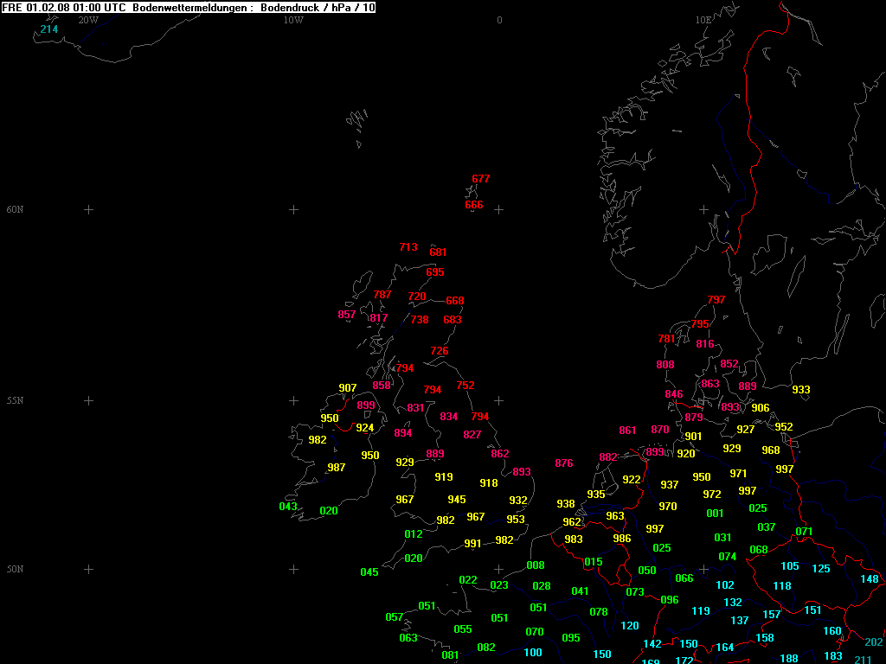886x664 pixels.
Task: Select the cyan 148 pressure reading
Action: pos(870,579)
